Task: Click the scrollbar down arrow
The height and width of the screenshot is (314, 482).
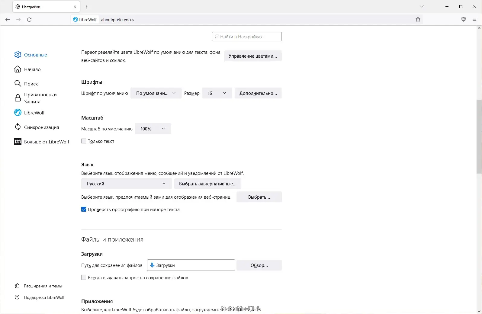Action: (479, 311)
